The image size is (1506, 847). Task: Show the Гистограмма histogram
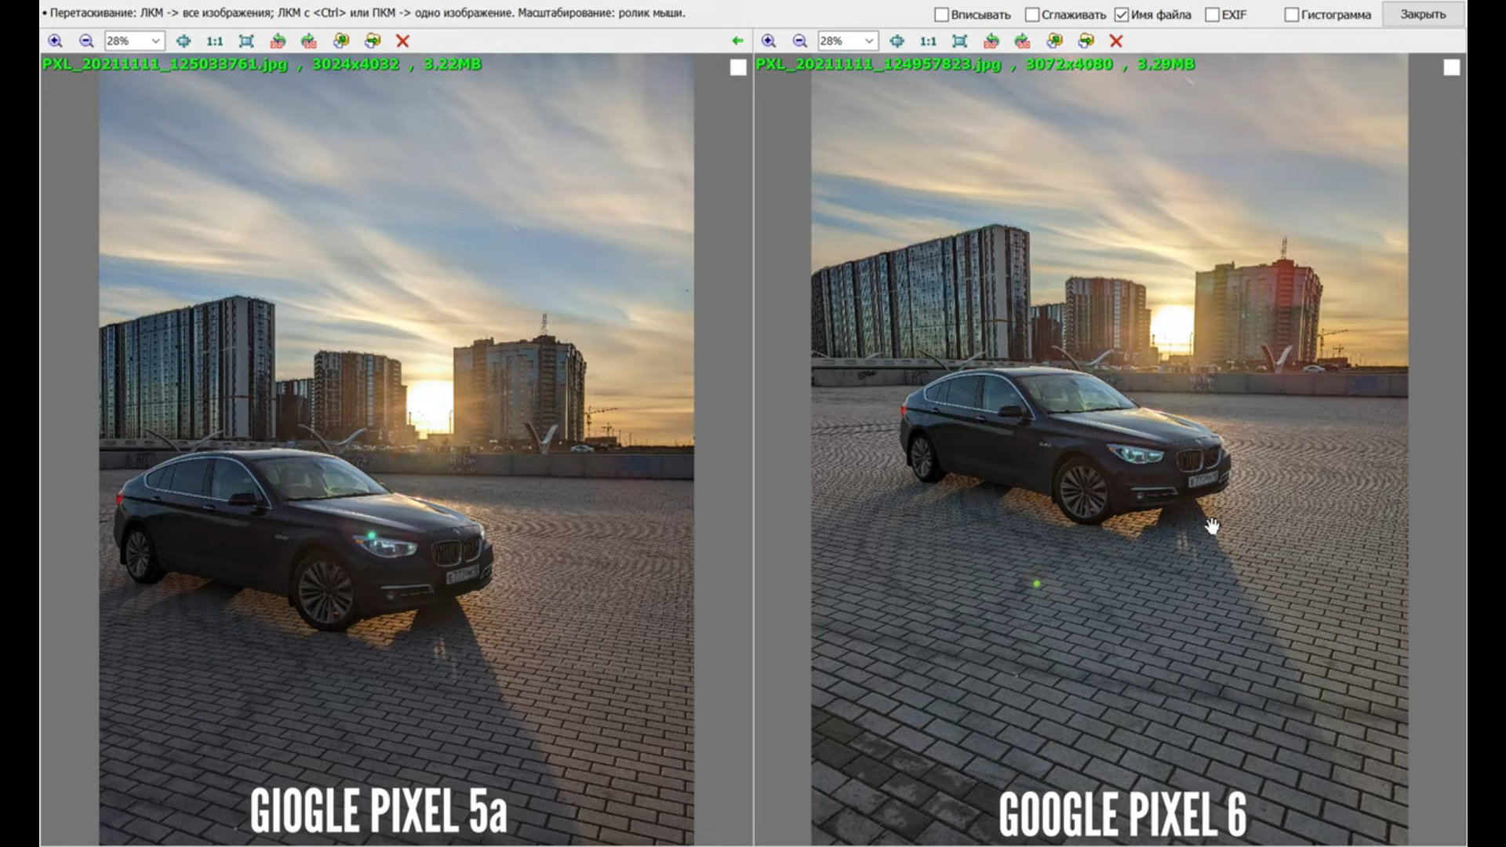click(x=1291, y=15)
